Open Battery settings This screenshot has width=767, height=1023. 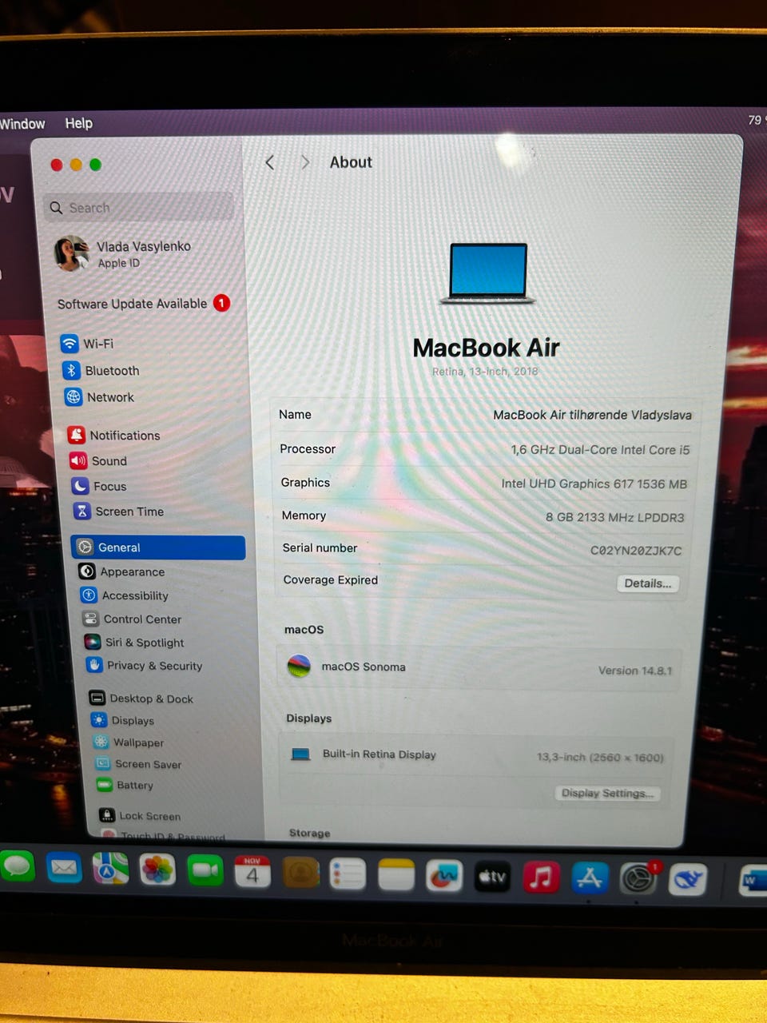tap(125, 785)
